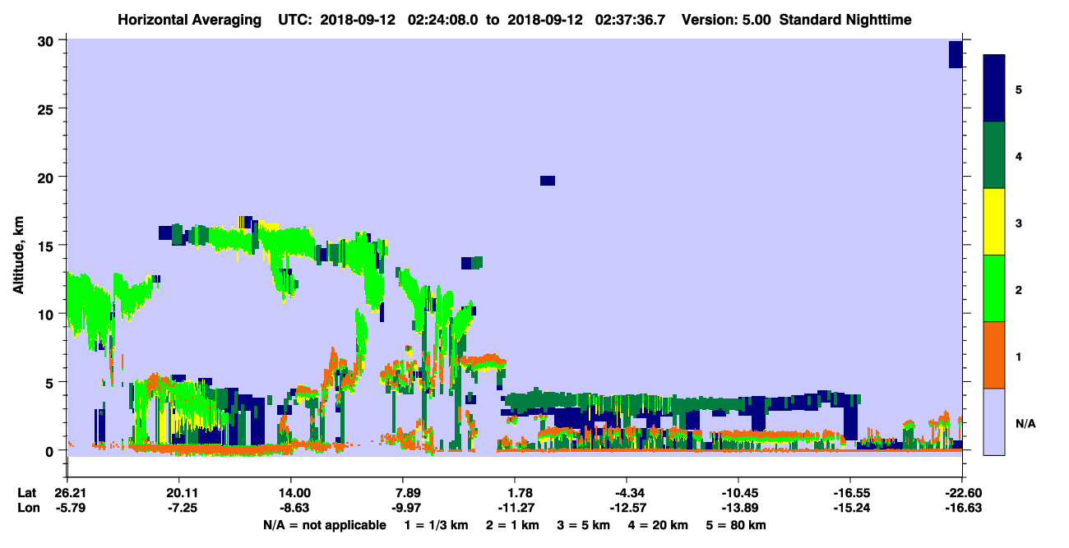Click the altitude tick label 20
The image size is (1069, 548).
(x=48, y=177)
